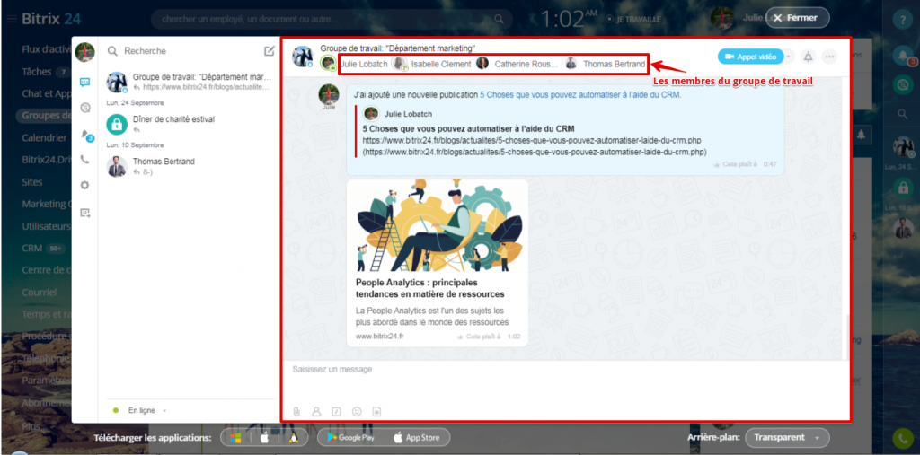Open Utilisateurs in the Bitrix24 left menu

46,226
